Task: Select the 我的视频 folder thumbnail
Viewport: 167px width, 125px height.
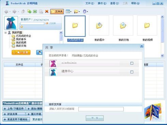Action: coord(147,26)
